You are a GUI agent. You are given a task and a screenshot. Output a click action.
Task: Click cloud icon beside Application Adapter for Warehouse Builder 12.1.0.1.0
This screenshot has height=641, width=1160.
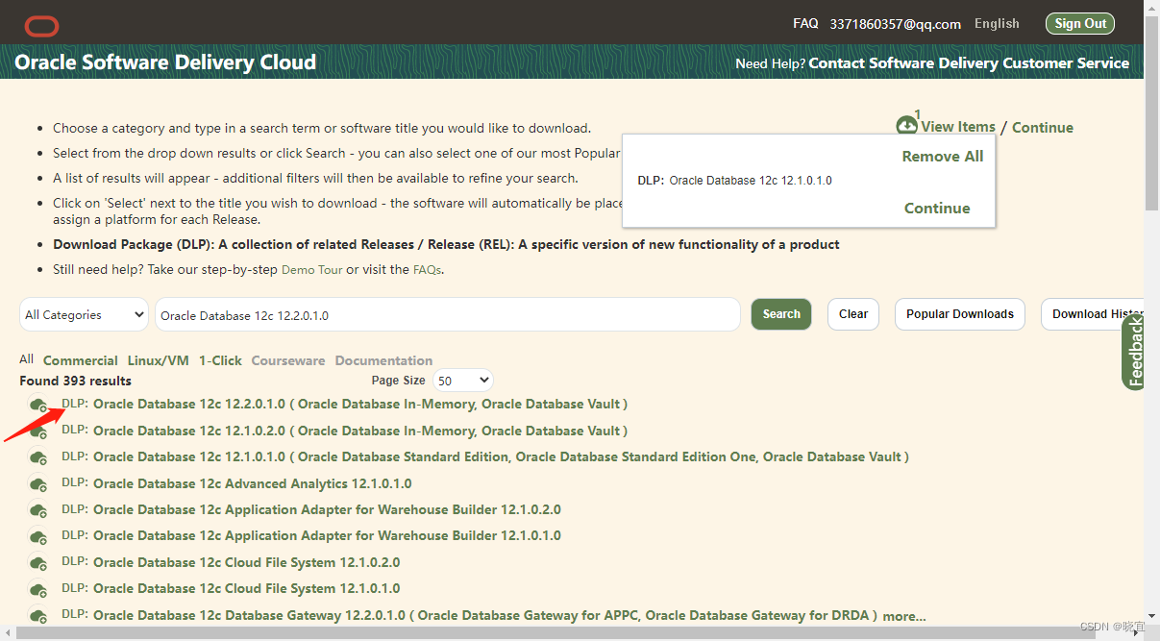tap(38, 537)
